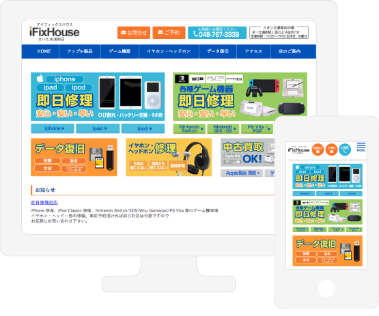Tap the Apple 即日修理 banner in mobile view
379x316 pixels.
[328, 176]
